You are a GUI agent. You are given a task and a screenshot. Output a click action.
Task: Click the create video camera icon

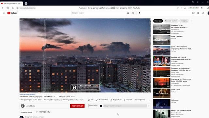click(x=193, y=13)
